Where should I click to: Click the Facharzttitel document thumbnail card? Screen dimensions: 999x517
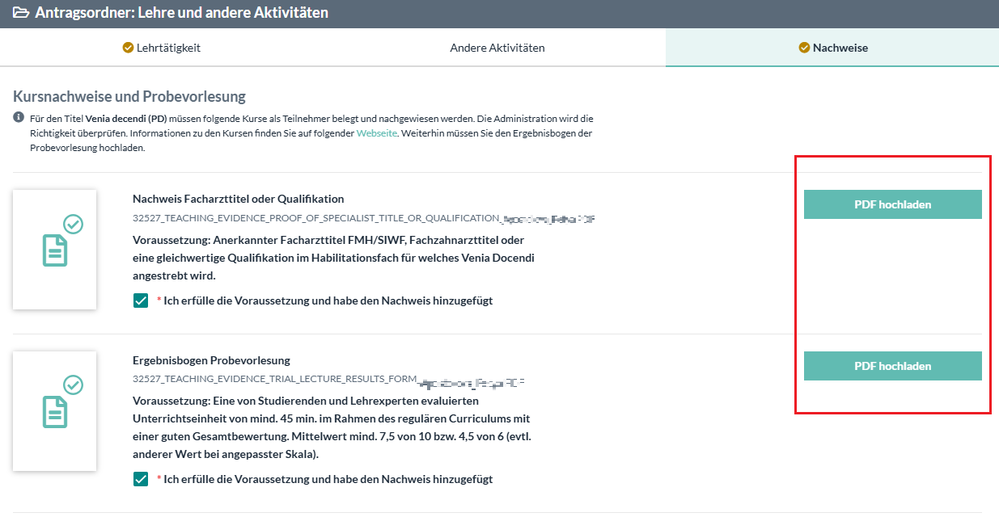(54, 250)
